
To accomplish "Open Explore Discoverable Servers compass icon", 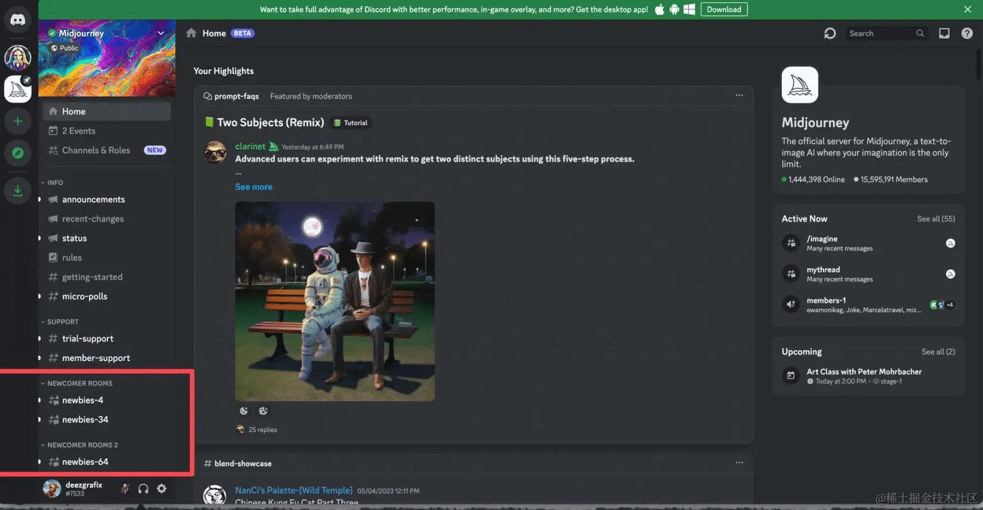I will pyautogui.click(x=18, y=153).
